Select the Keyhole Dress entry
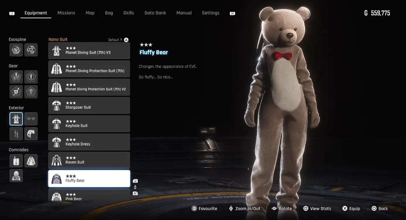 (x=89, y=142)
